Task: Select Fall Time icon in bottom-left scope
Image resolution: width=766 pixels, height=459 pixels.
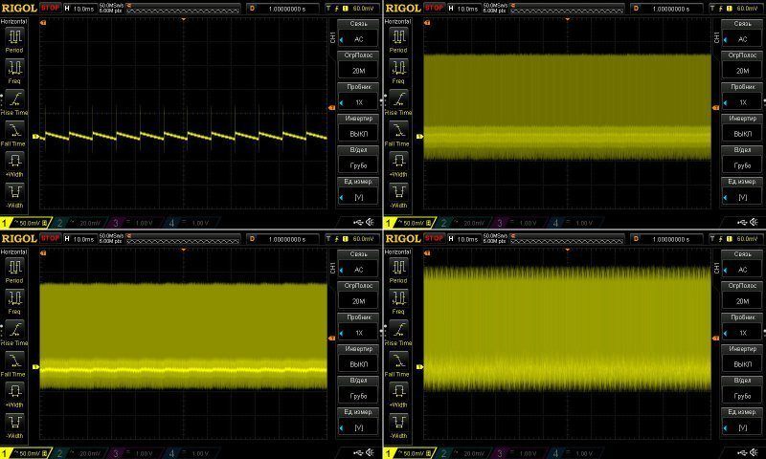Action: 16,360
